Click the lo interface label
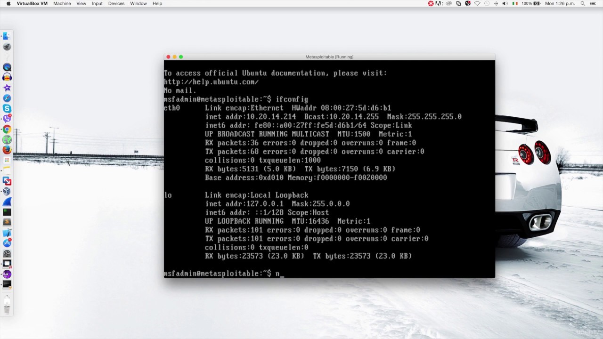Viewport: 603px width, 339px height. click(x=168, y=195)
